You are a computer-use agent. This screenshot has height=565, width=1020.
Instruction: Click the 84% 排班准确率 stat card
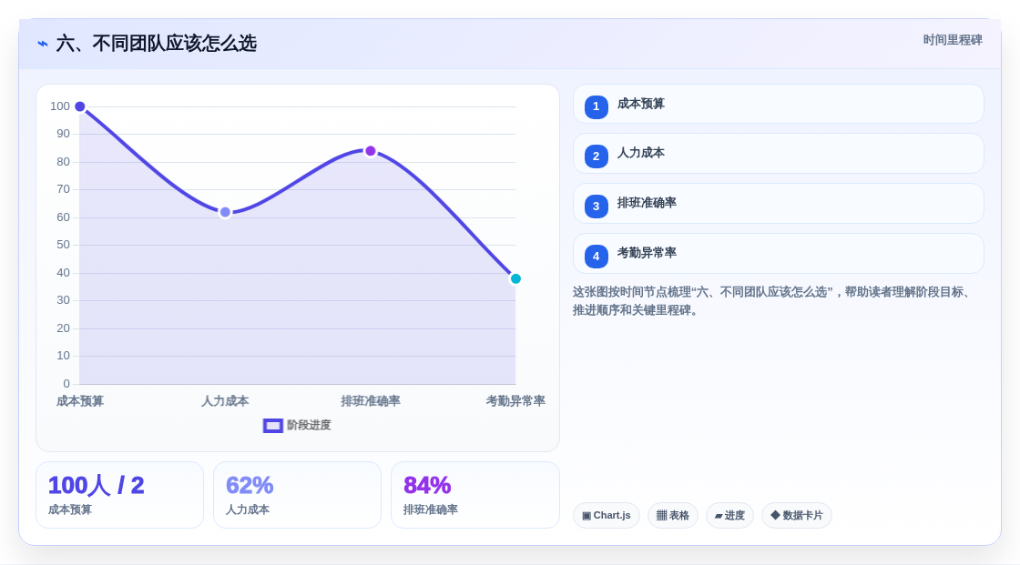coord(474,495)
